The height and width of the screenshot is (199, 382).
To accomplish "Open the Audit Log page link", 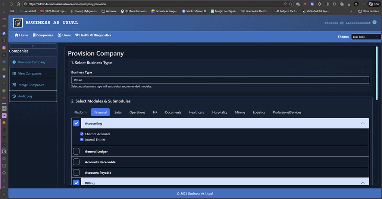I will (25, 96).
